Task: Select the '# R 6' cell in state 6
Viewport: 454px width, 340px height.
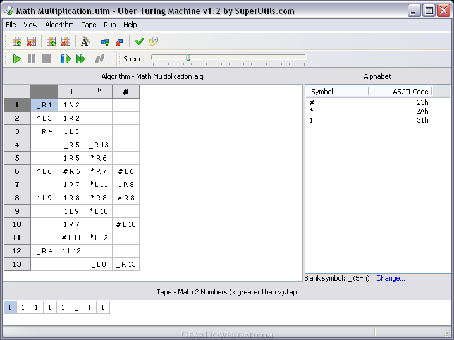Action: pyautogui.click(x=71, y=171)
